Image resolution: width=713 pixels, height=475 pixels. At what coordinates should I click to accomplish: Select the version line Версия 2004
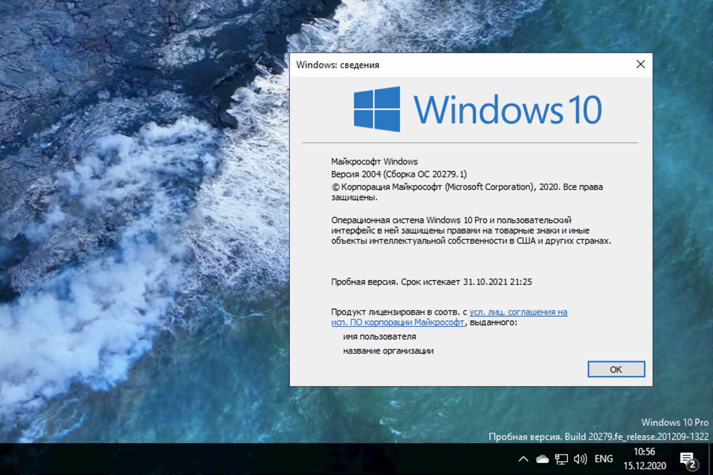pyautogui.click(x=398, y=174)
